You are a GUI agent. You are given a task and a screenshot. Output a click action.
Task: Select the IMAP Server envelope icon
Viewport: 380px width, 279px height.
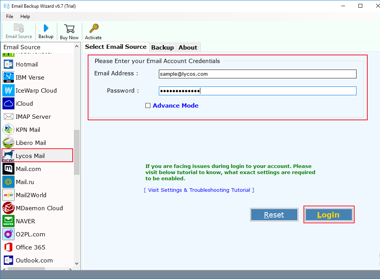pos(8,117)
